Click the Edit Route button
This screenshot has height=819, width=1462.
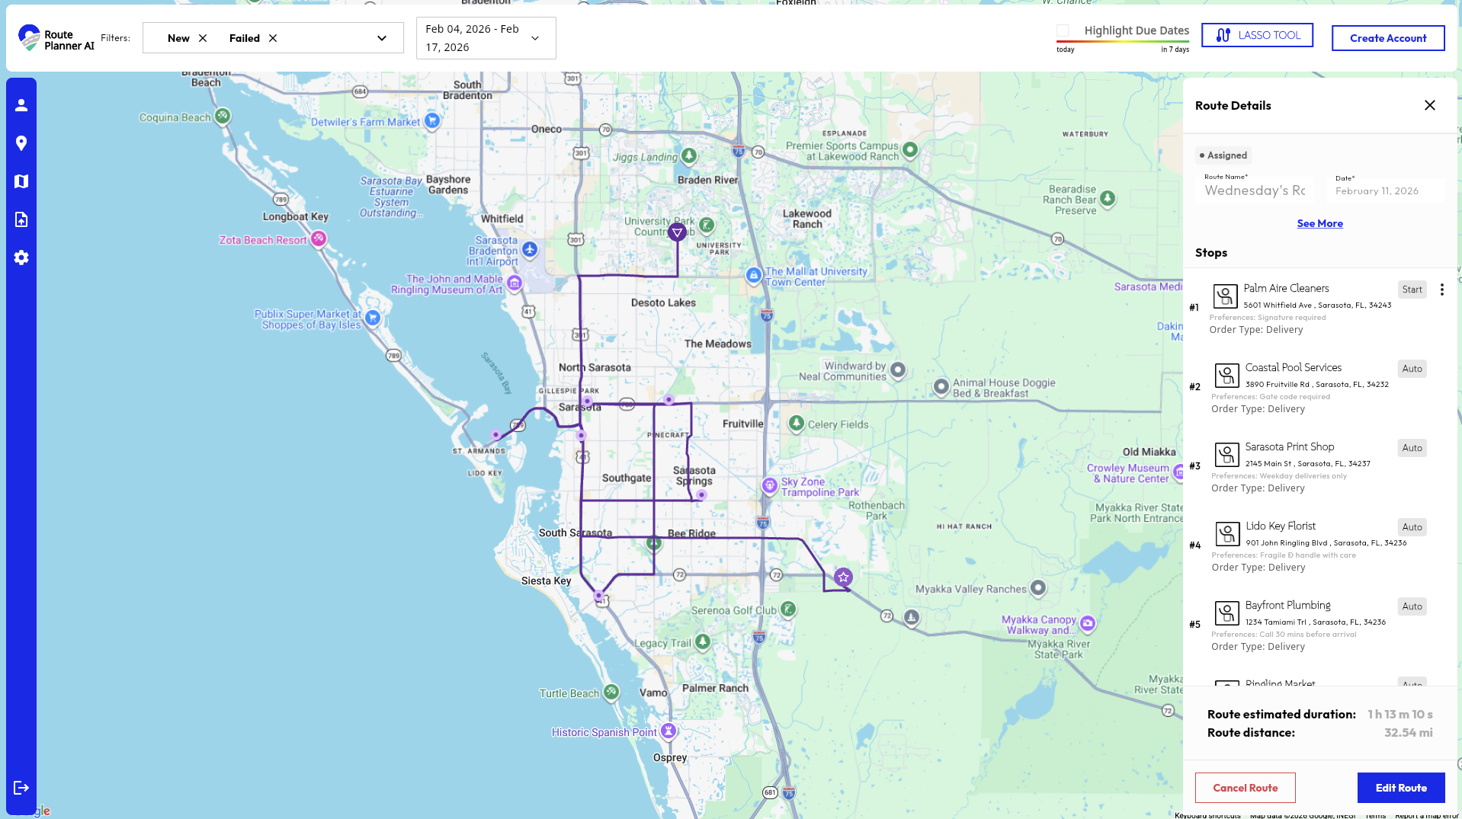tap(1401, 788)
